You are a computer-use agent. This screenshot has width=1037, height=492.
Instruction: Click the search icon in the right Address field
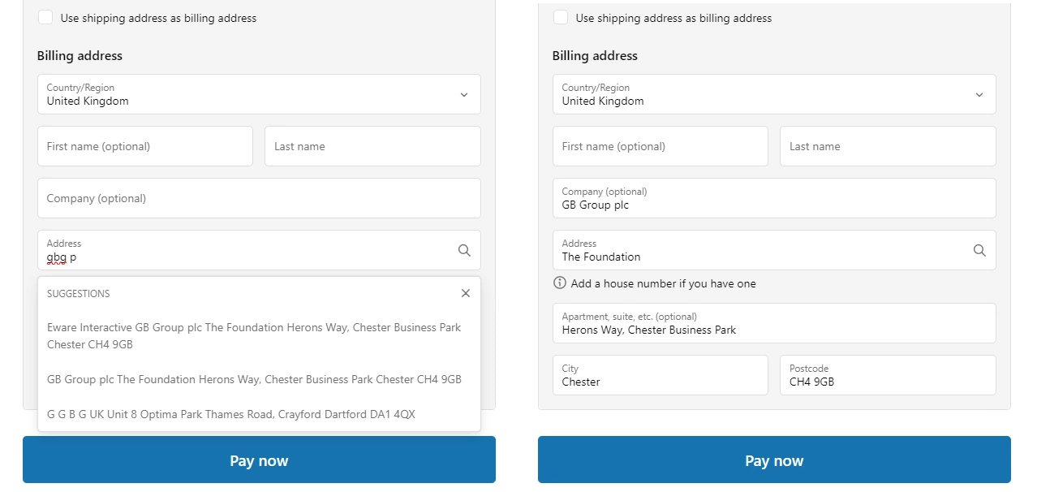[979, 250]
